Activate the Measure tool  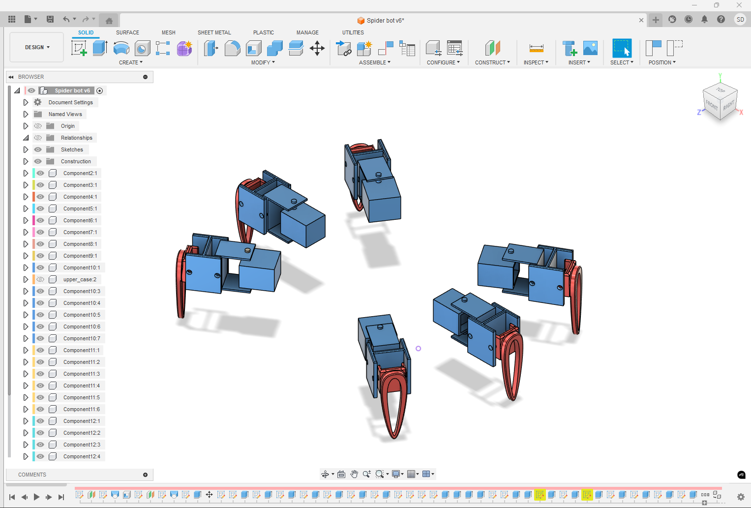(536, 48)
